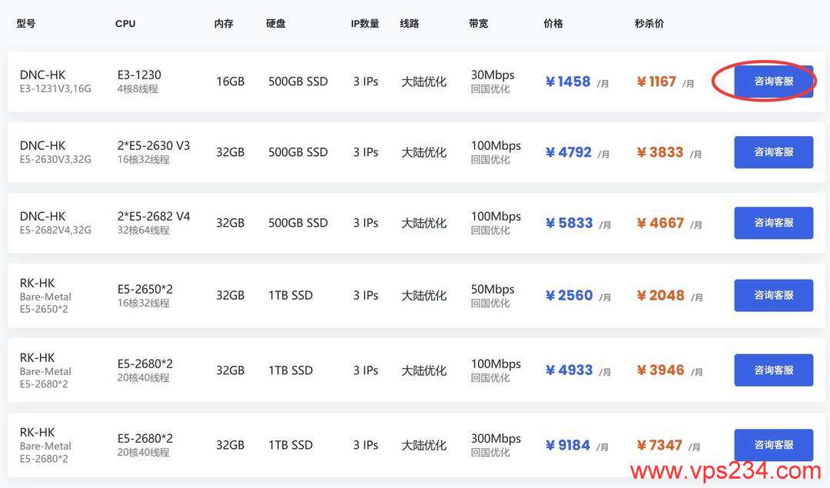Open the www.vps234.com watermark link

[x=725, y=470]
